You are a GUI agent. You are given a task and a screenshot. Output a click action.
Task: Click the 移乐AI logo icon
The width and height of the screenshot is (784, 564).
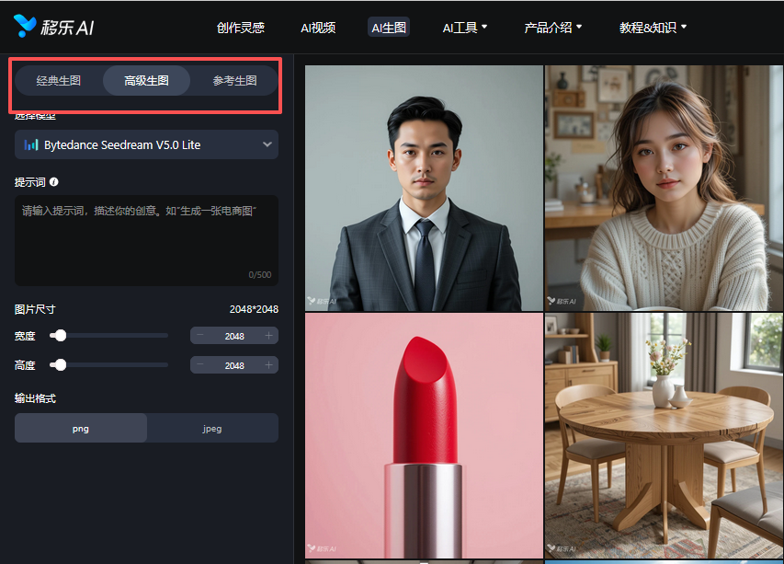[25, 26]
